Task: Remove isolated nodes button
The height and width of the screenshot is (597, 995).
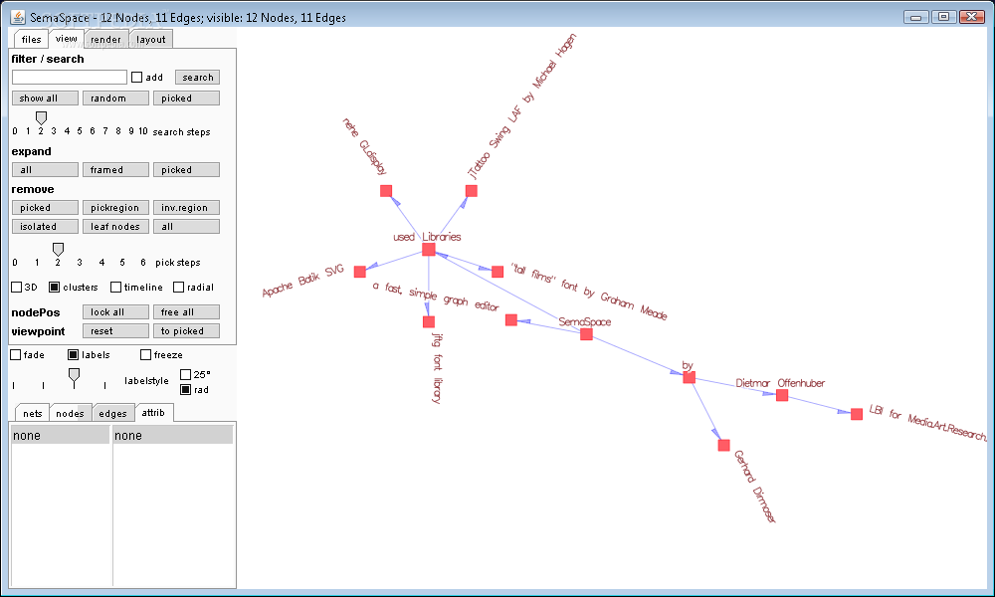Action: point(45,227)
